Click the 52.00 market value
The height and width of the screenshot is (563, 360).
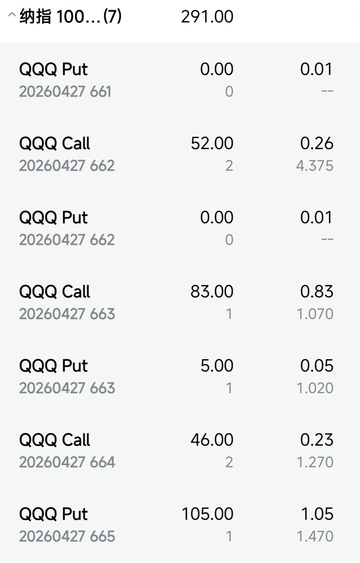[212, 143]
